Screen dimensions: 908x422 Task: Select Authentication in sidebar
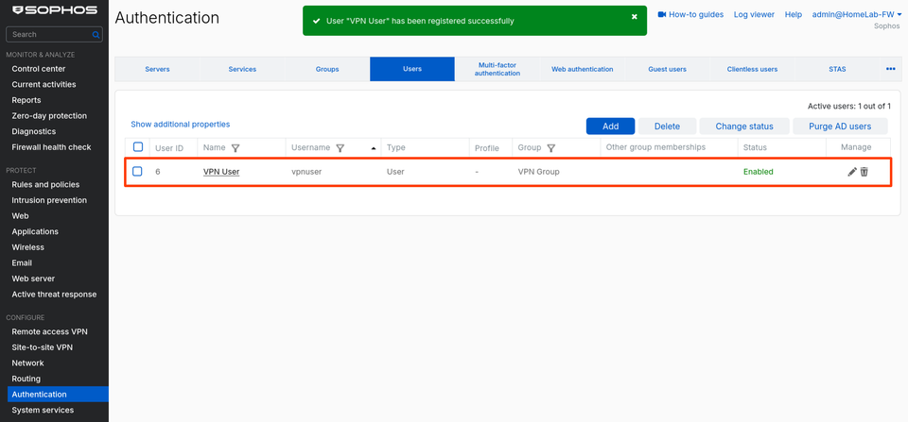58,395
